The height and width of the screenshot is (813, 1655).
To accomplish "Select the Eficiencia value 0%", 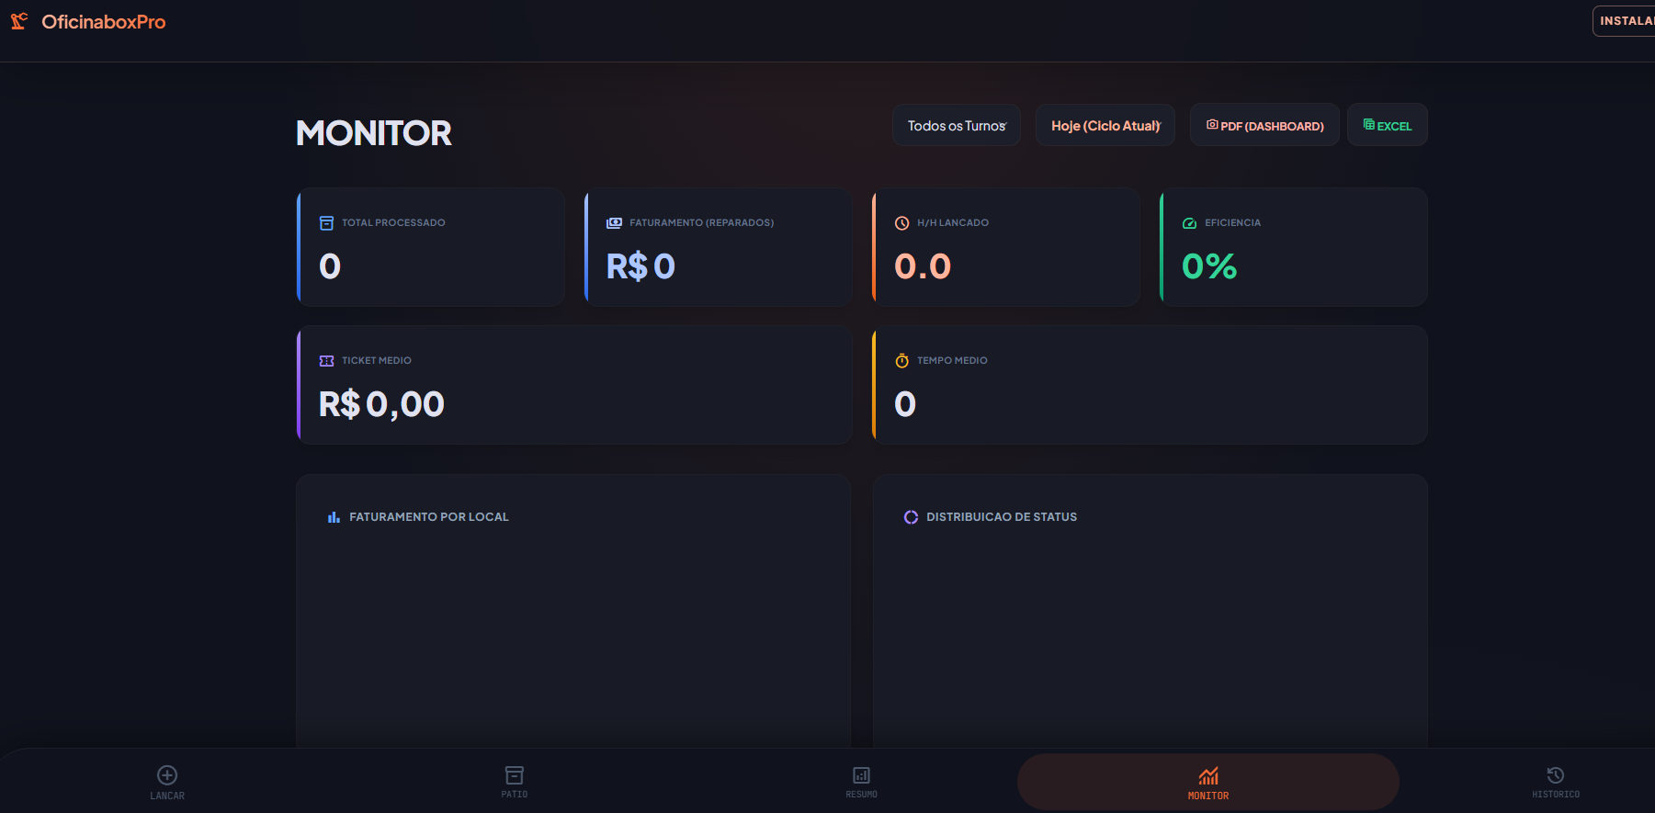I will [1209, 266].
